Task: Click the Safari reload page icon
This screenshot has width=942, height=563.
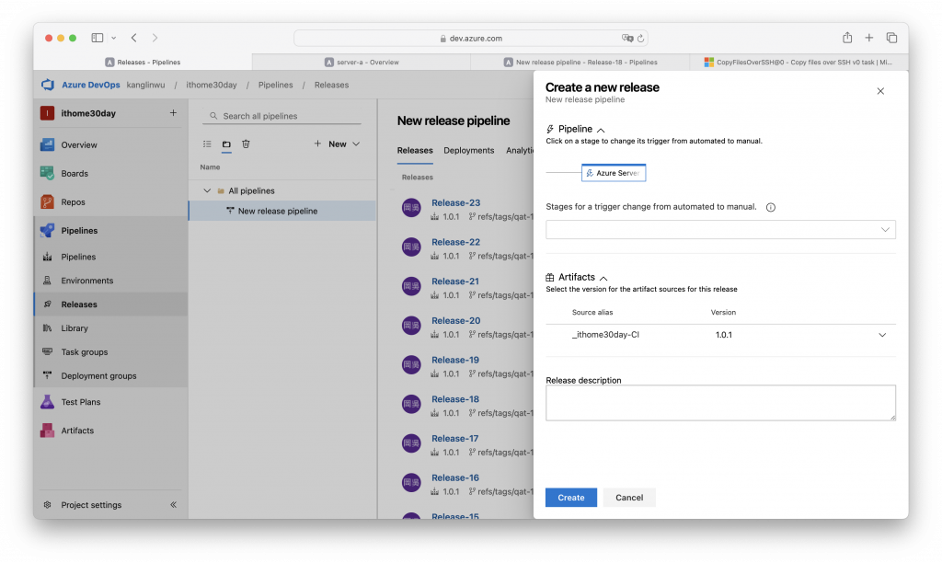Action: tap(640, 39)
